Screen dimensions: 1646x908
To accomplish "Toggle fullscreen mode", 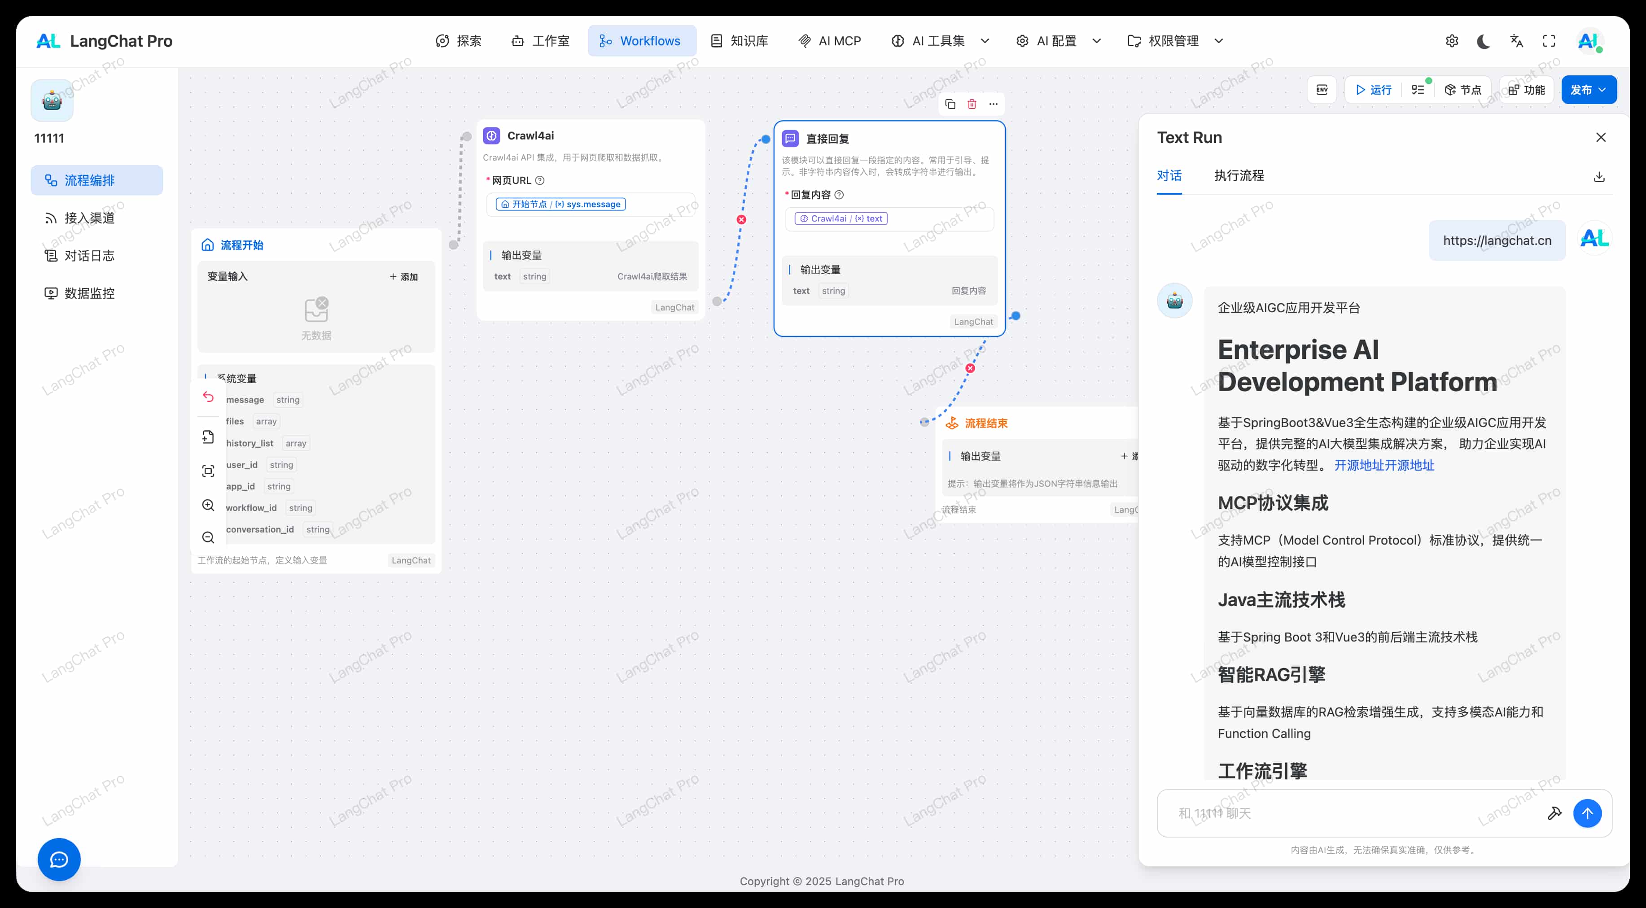I will (x=1549, y=42).
